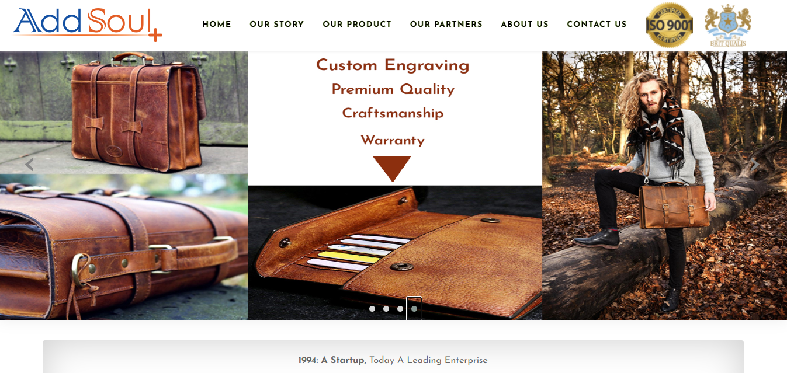Open the About Us page

click(x=525, y=24)
